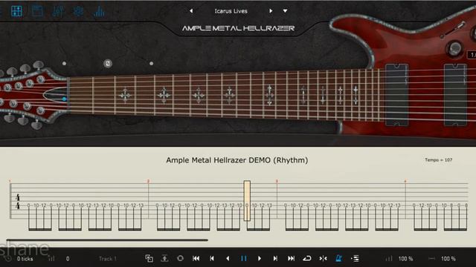
Task: Go to the next bar
Action: 275,259
